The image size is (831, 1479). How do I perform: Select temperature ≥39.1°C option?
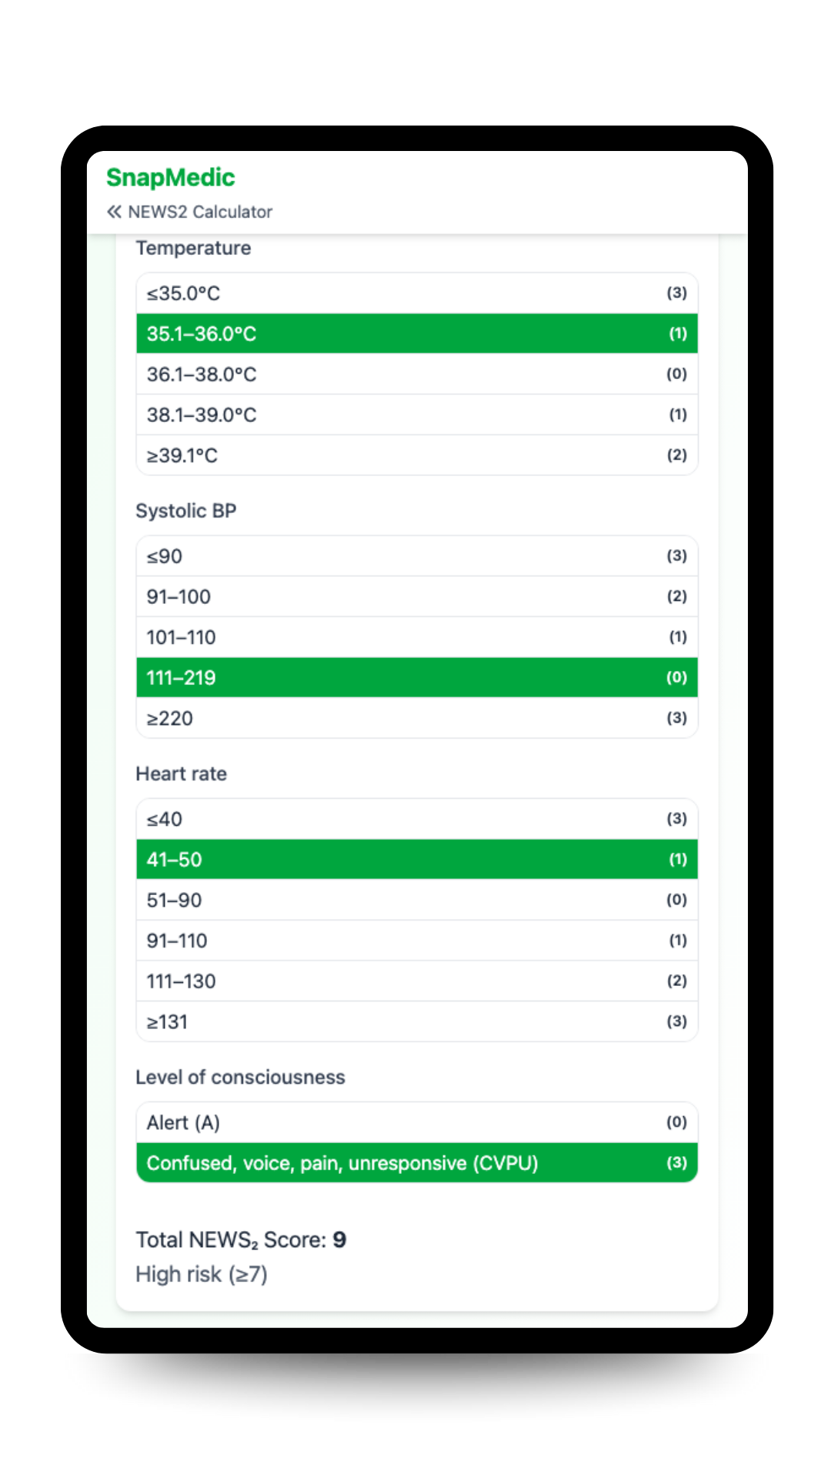(416, 455)
